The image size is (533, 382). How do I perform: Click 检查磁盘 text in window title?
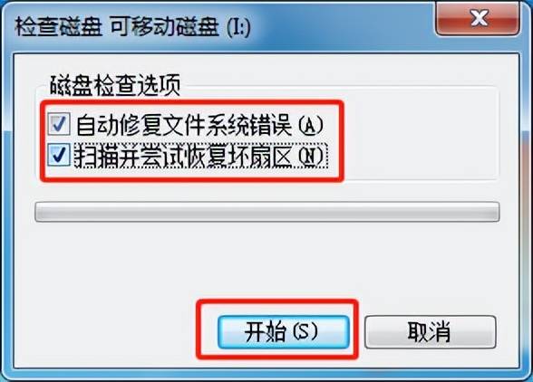pos(58,27)
